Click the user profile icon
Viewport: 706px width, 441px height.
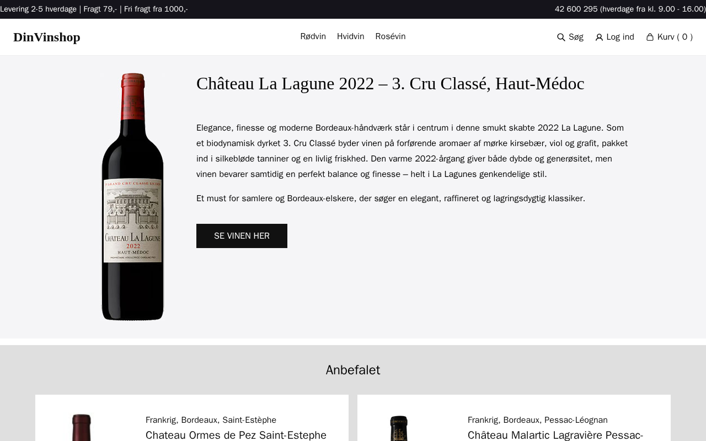(x=599, y=37)
